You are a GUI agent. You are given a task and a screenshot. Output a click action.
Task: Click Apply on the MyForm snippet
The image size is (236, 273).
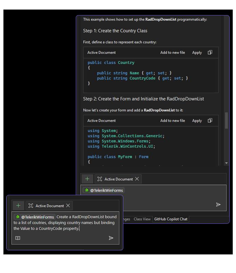pos(197,120)
